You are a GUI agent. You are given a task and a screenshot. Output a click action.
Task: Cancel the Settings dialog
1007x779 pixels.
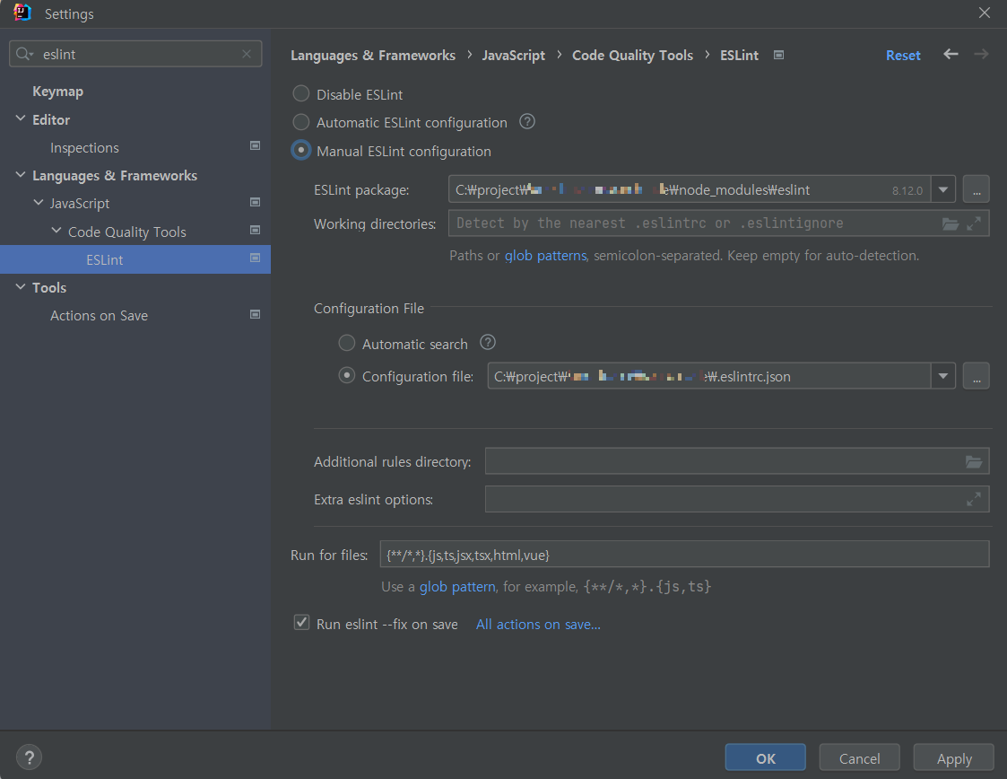[x=859, y=757]
